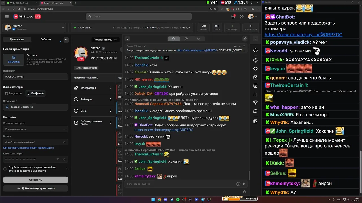Click the Говорим и смотрим category search field
Image resolution: width=362 pixels, height=203 pixels.
(x=35, y=107)
